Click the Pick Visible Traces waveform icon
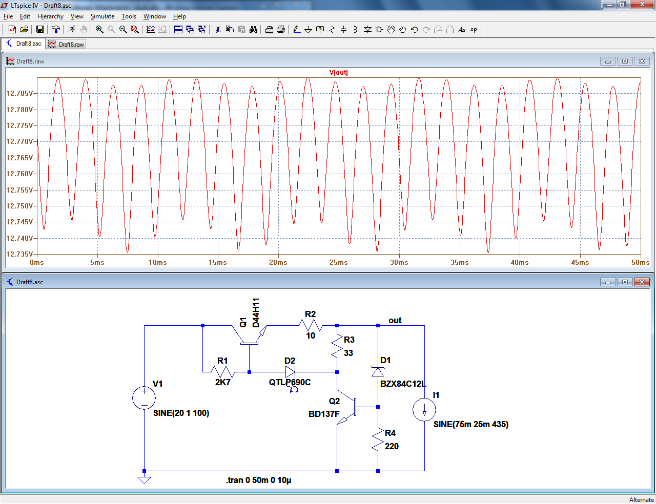This screenshot has height=504, width=656. [151, 30]
